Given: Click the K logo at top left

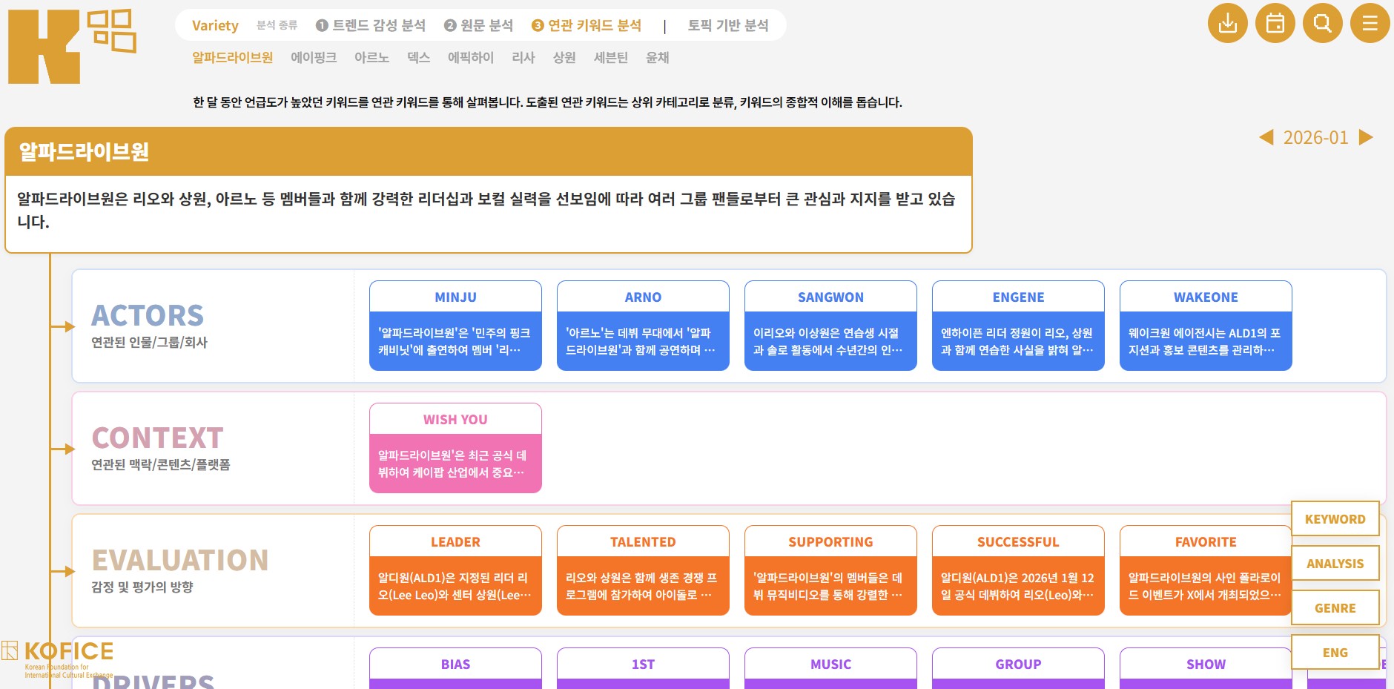Looking at the screenshot, I should [x=71, y=46].
